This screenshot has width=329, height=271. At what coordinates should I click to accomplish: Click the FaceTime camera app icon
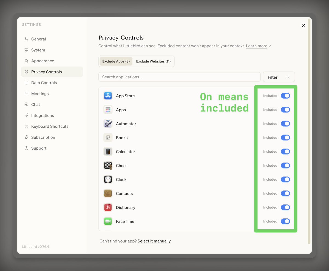(x=108, y=221)
